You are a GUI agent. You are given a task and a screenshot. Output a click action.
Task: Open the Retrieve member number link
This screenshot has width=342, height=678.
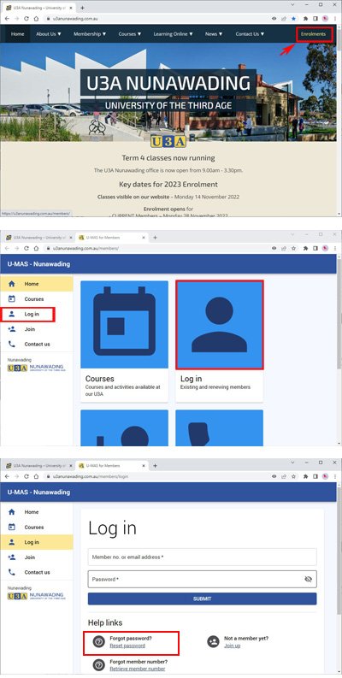point(137,669)
